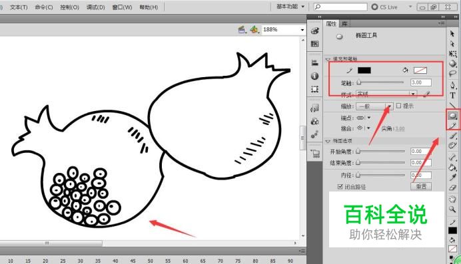Viewport: 461px width, 264px height.
Task: Toggle the 提示 stroke hinting checkbox
Action: [x=398, y=106]
